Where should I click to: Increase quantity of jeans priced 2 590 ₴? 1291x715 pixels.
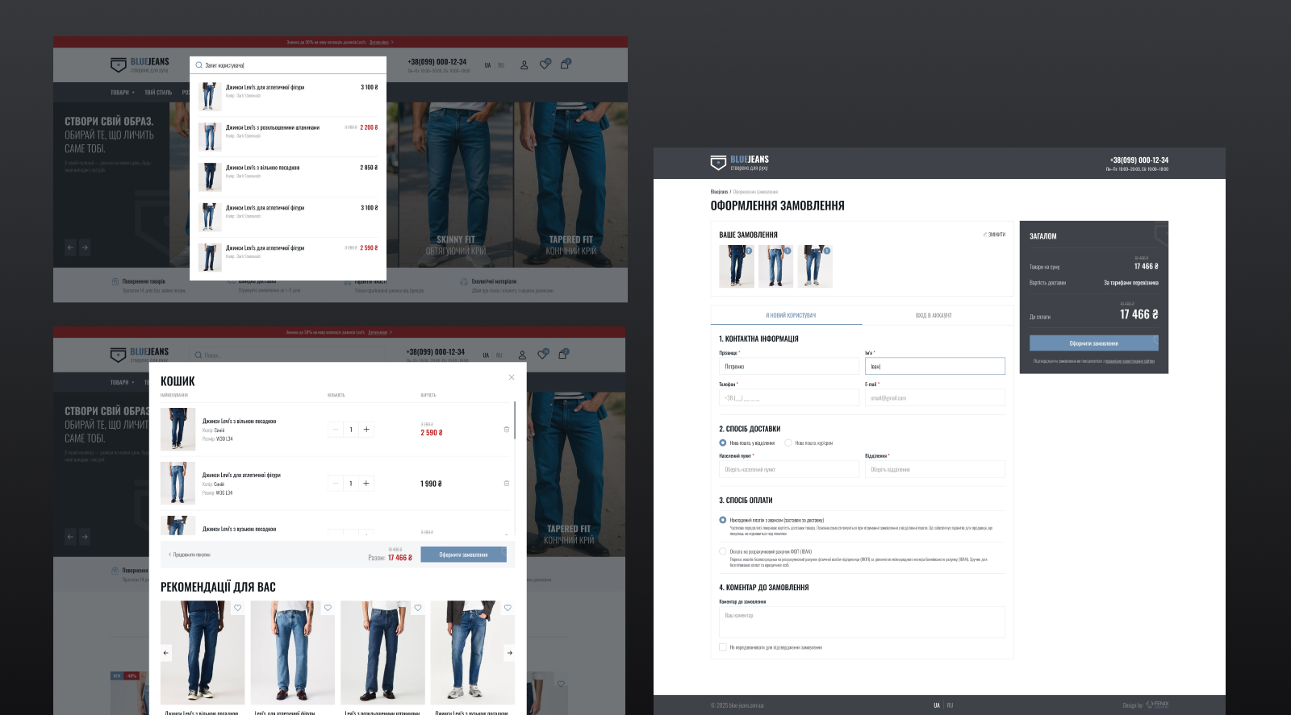[x=366, y=430]
